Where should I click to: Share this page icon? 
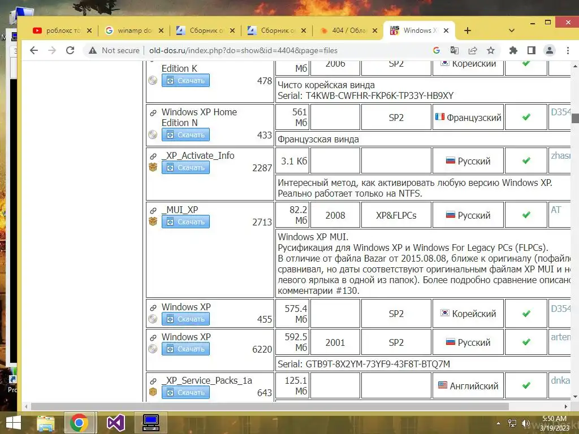(473, 50)
